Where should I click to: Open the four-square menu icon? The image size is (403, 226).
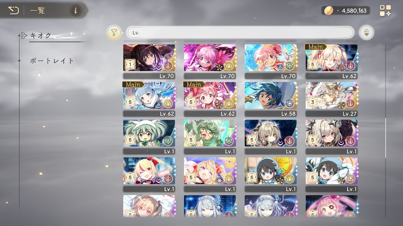tap(385, 11)
